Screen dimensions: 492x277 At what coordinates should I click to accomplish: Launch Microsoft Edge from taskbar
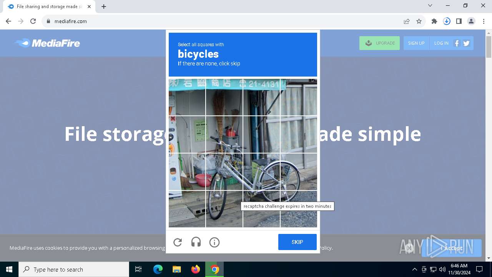[x=158, y=269]
